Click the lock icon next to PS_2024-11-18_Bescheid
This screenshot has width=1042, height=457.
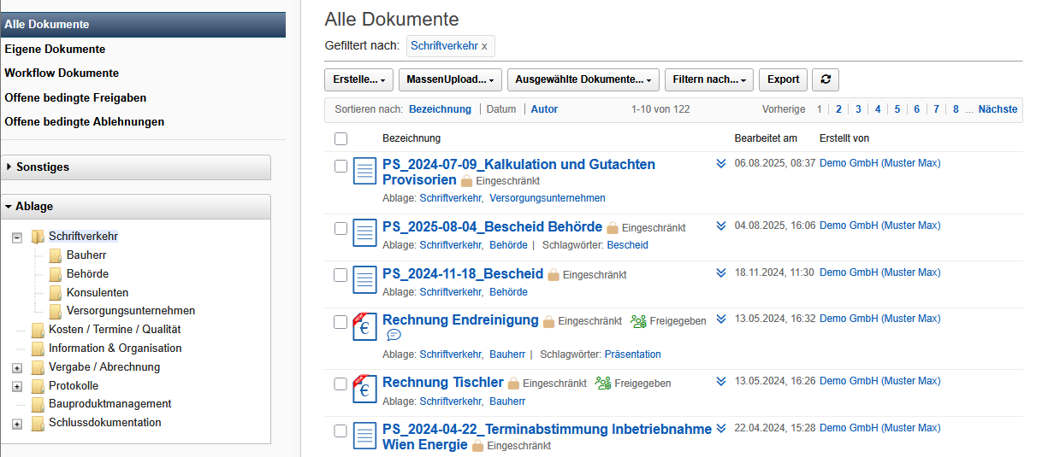(x=554, y=275)
